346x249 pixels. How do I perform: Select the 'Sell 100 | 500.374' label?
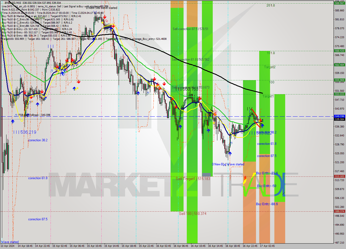(x=192, y=214)
